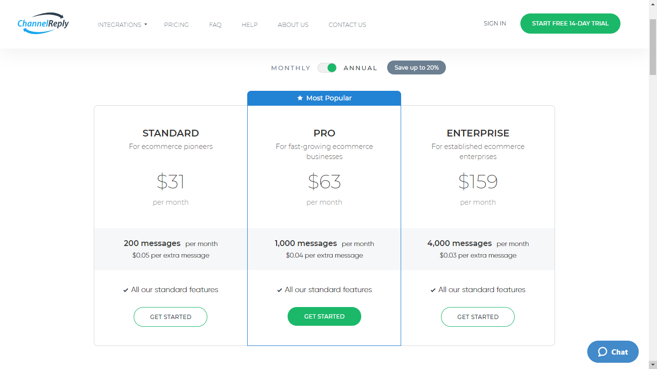The height and width of the screenshot is (369, 657).
Task: Click 'For established ecommerce enterprises' description
Action: 478,151
